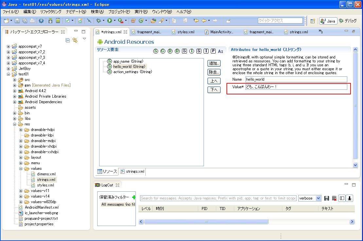Click the Value text field
This screenshot has height=241, width=363.
pyautogui.click(x=296, y=87)
